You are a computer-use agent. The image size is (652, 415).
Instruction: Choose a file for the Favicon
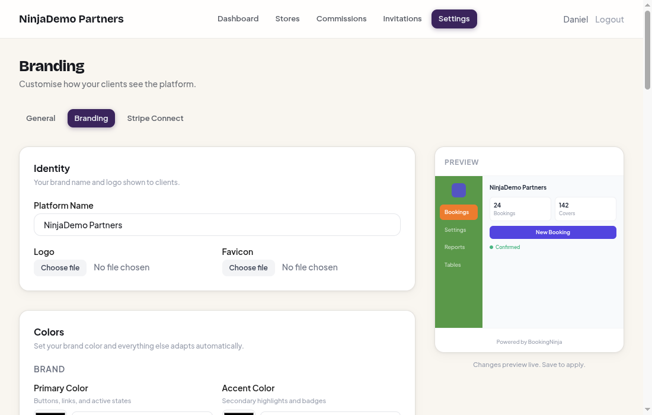[248, 268]
